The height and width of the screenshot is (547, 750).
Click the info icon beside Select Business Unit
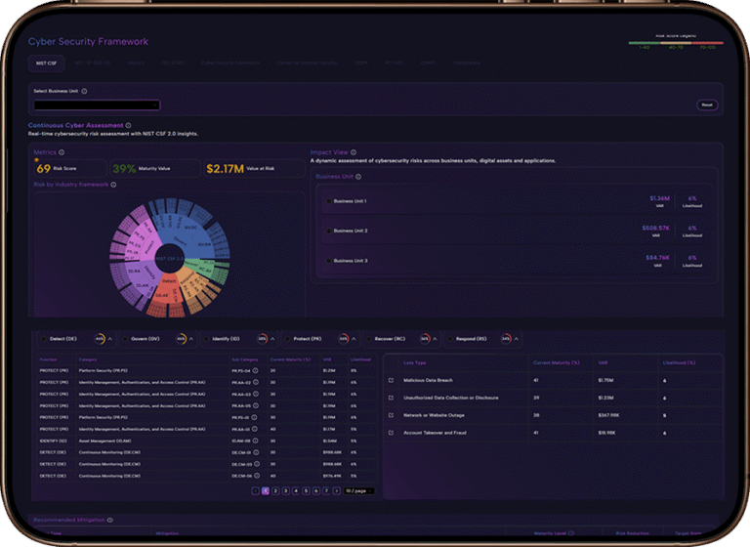pyautogui.click(x=85, y=92)
